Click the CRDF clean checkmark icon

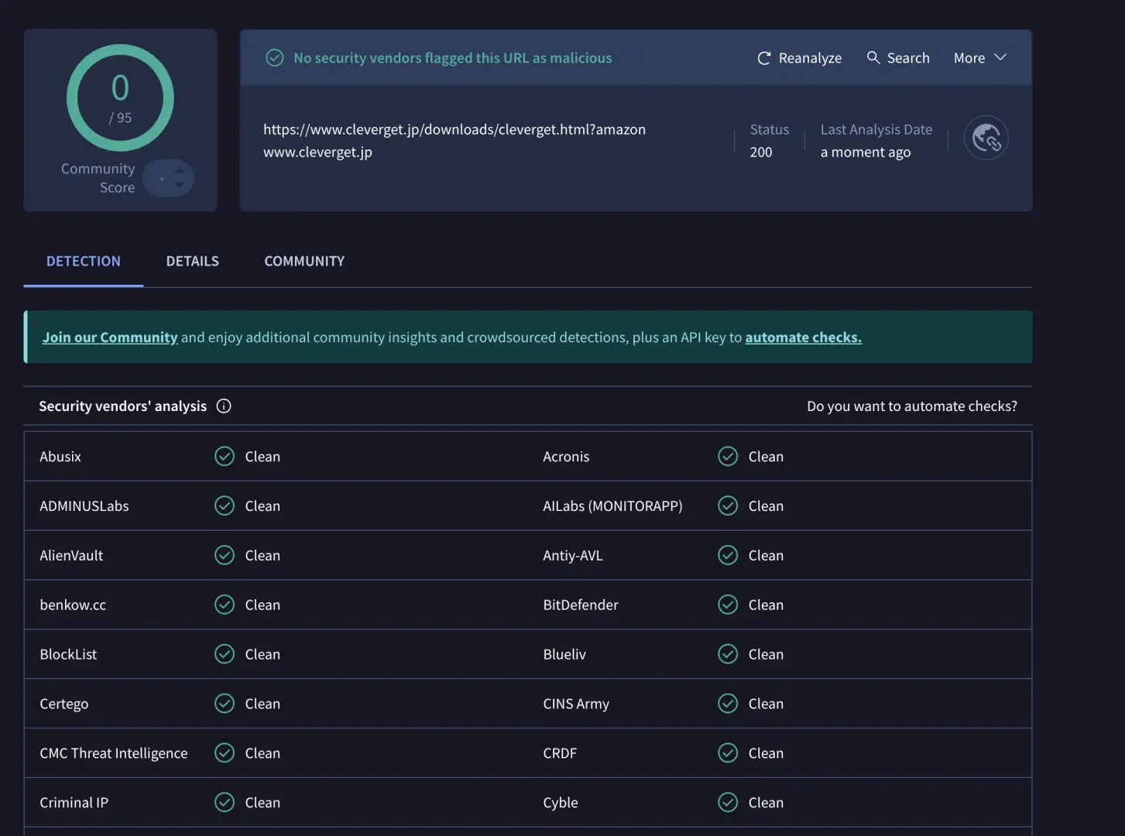tap(728, 753)
